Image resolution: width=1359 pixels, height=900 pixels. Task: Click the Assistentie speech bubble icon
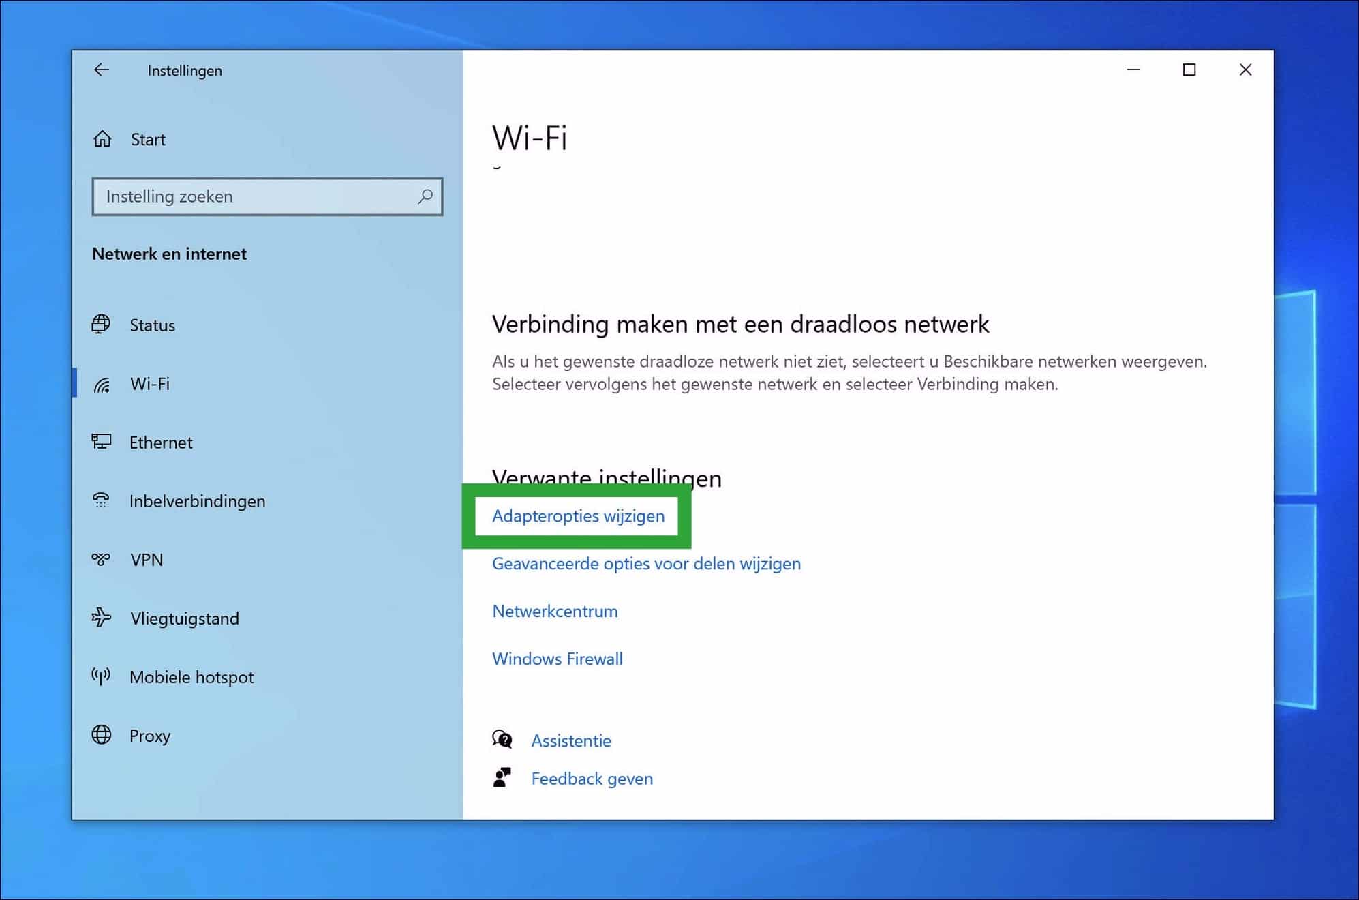(502, 740)
